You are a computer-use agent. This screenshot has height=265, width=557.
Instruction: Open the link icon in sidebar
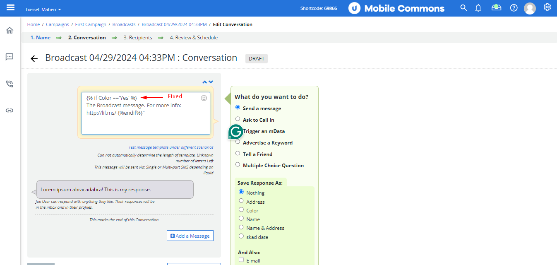pos(10,111)
